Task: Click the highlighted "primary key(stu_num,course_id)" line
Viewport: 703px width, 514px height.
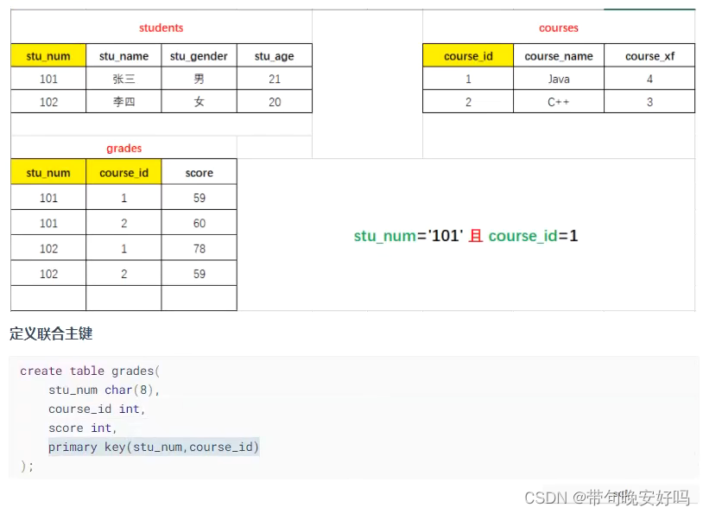Action: coord(154,447)
